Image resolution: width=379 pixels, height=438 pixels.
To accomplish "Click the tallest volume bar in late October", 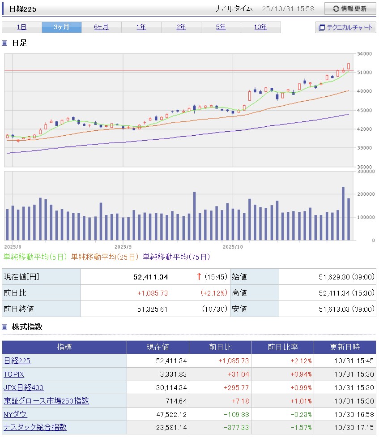I will tap(343, 213).
